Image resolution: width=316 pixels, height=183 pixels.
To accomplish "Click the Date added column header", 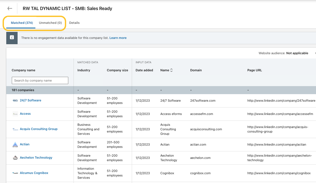I will click(144, 70).
